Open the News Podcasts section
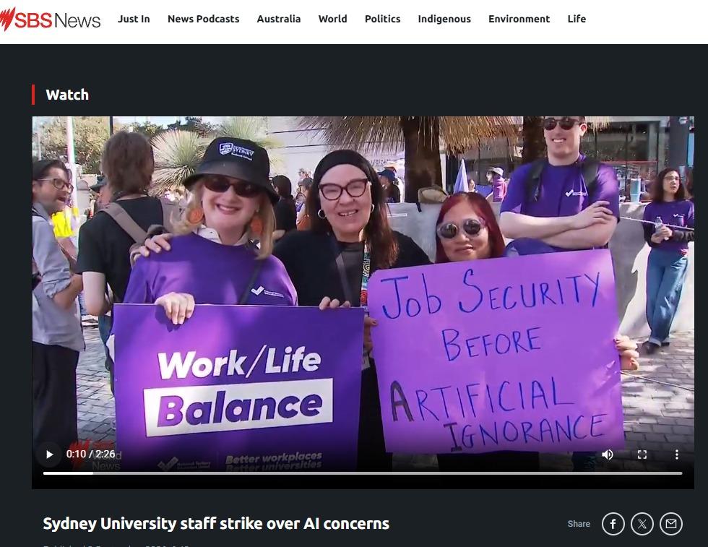This screenshot has width=708, height=547. [203, 19]
